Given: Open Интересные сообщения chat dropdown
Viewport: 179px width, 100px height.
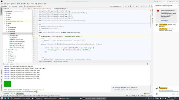Looking at the screenshot, I should pyautogui.click(x=164, y=6).
